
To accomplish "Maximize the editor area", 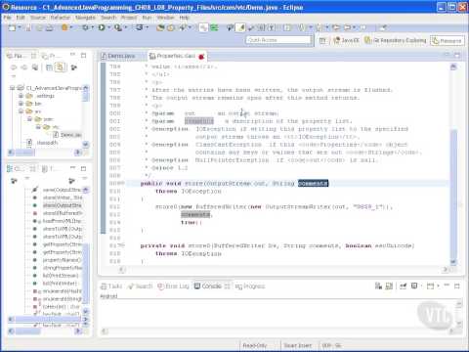I will 457,56.
